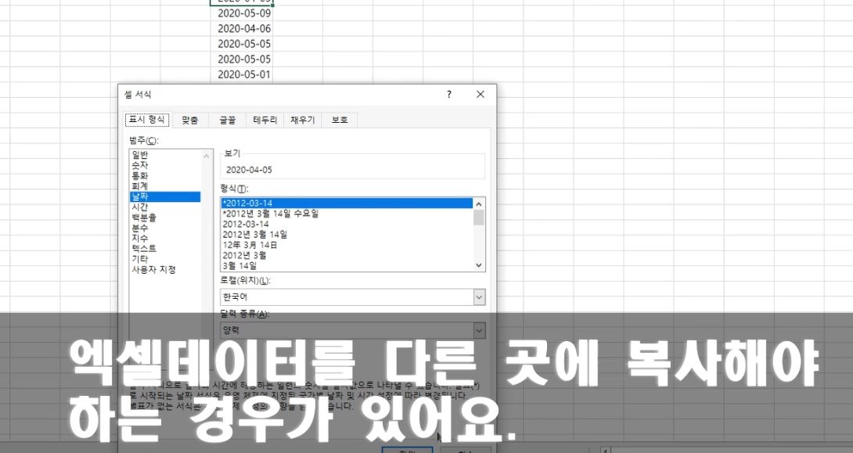Image resolution: width=853 pixels, height=453 pixels.
Task: Select 지수 category
Action: [x=165, y=238]
